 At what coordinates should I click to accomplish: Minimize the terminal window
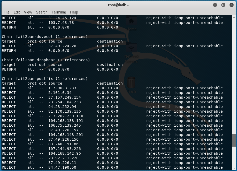point(215,5)
